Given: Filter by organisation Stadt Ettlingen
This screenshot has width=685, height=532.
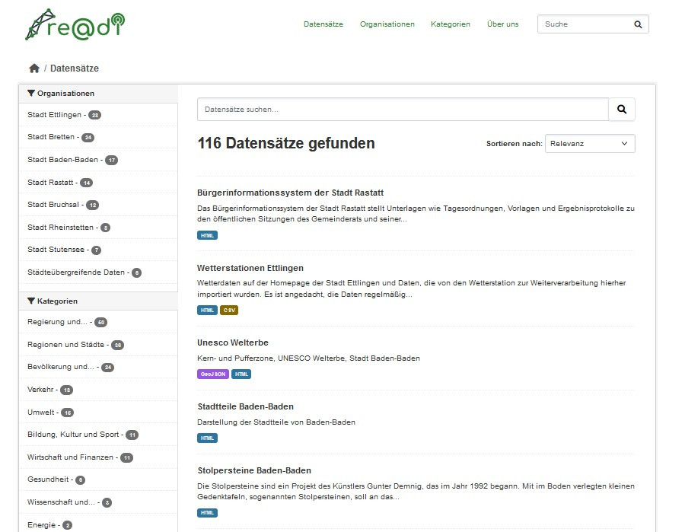Looking at the screenshot, I should tap(54, 115).
